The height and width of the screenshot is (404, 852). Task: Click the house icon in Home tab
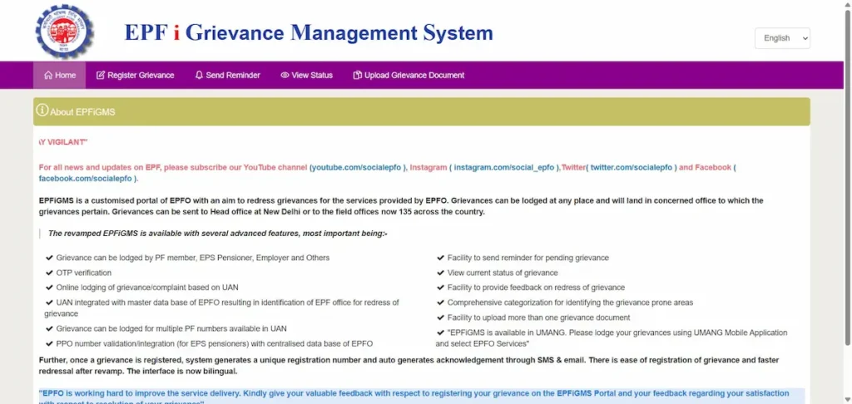pyautogui.click(x=48, y=75)
